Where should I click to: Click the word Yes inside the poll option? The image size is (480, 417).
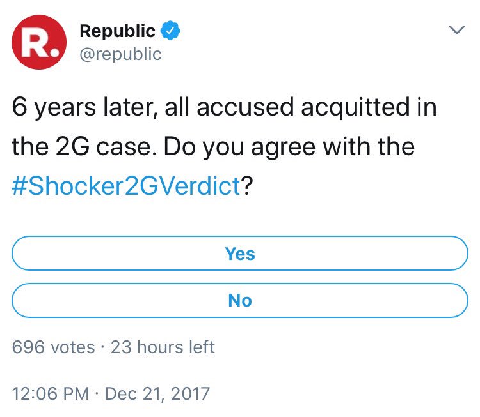click(x=240, y=254)
